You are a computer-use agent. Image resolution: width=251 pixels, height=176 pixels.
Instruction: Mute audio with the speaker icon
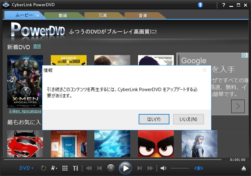coord(163,168)
